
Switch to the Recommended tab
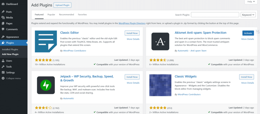point(67,14)
